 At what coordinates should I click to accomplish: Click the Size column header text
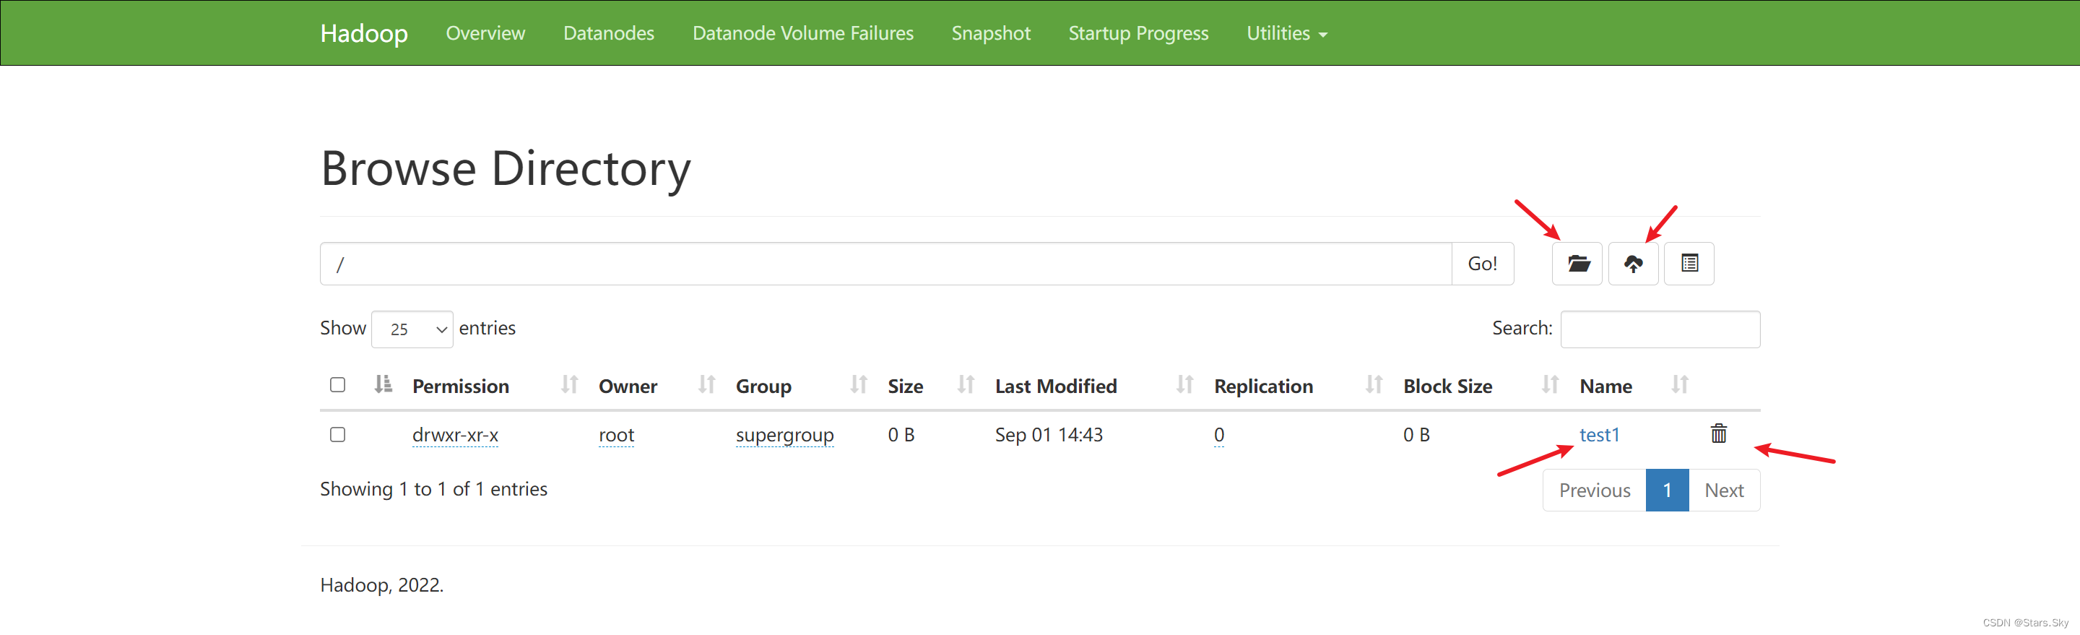[905, 386]
